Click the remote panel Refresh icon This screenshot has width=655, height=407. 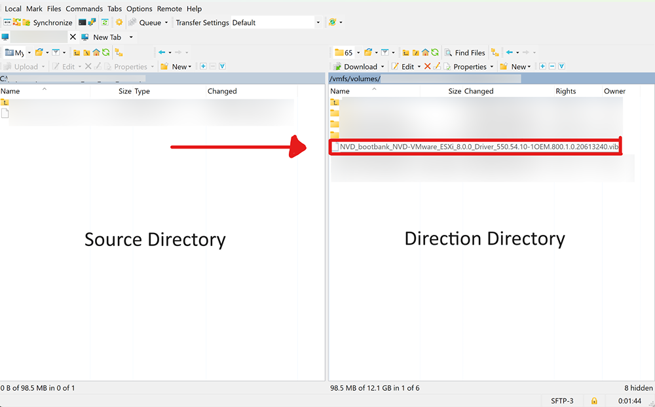click(435, 52)
